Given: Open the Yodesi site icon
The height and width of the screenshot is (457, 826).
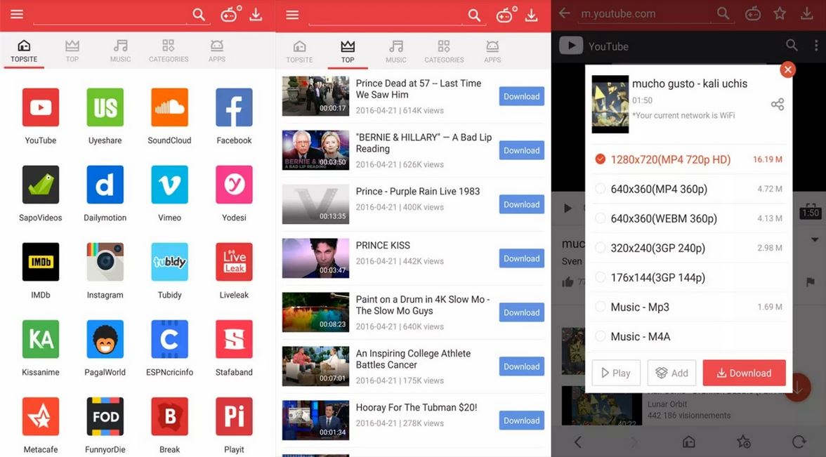Looking at the screenshot, I should click(234, 185).
